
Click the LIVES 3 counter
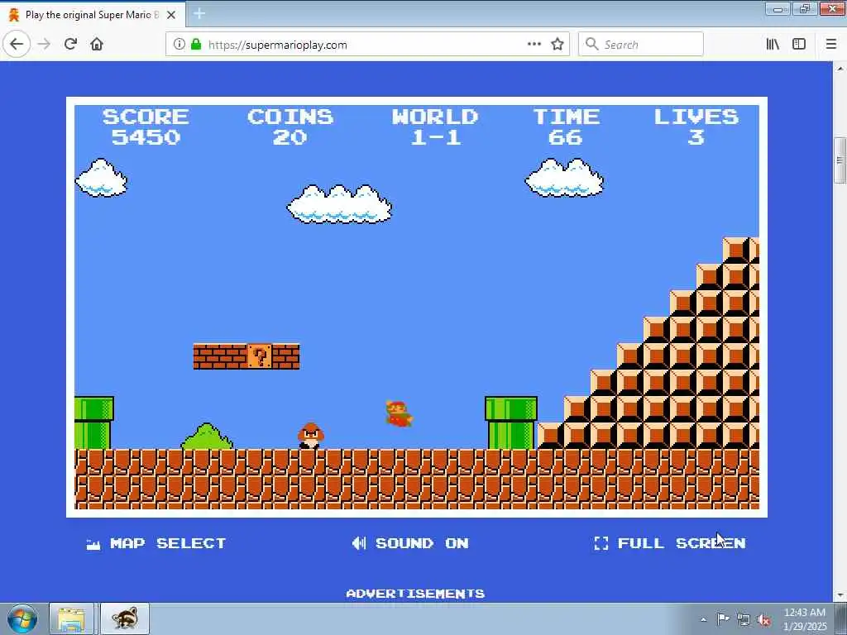point(696,127)
